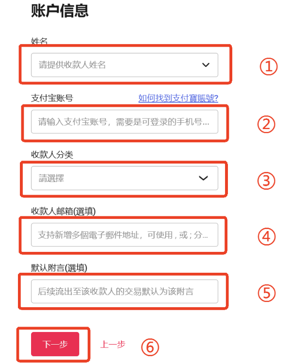Click the 账户信息 heading
The height and width of the screenshot is (363, 290).
(60, 11)
